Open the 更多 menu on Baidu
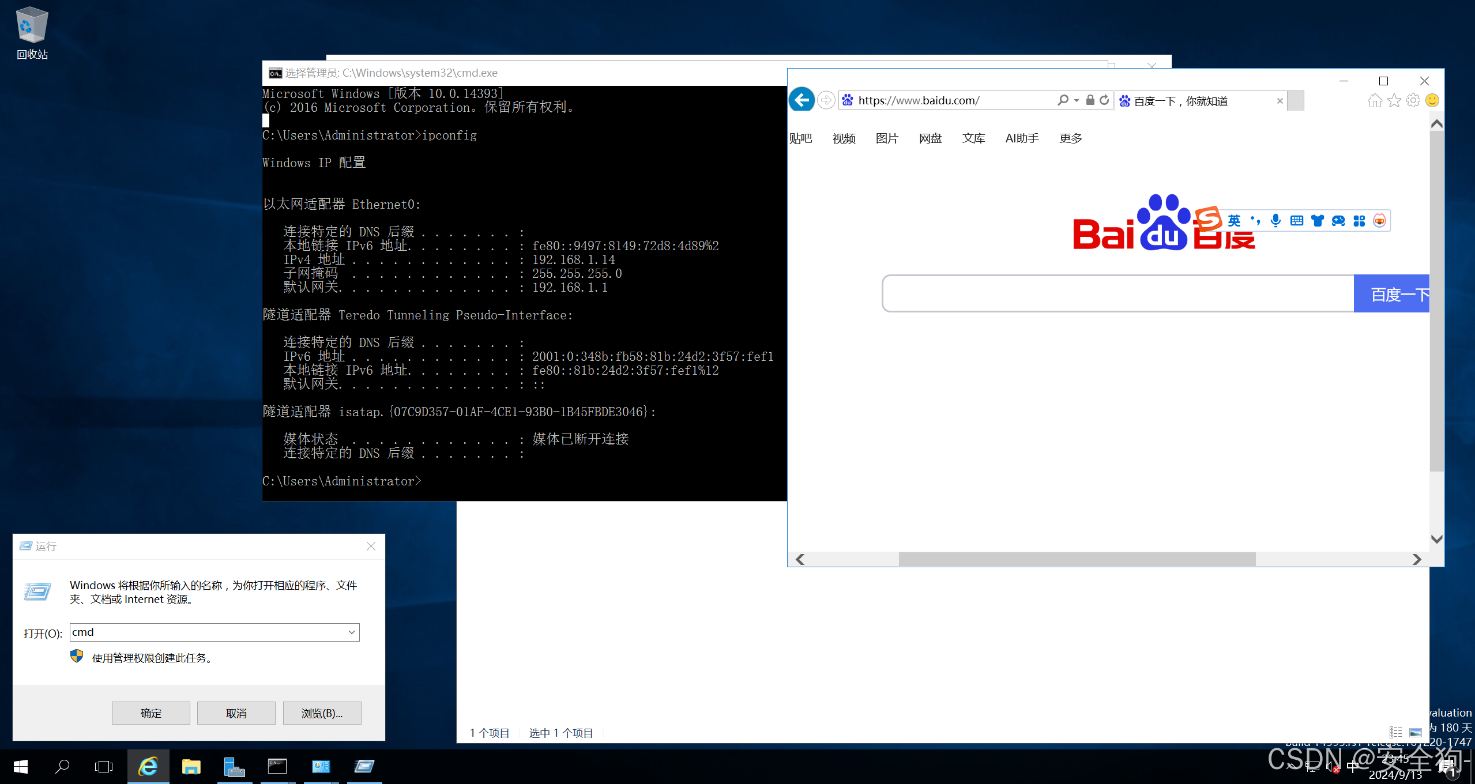Screen dimensions: 1475x784 pyautogui.click(x=1070, y=138)
